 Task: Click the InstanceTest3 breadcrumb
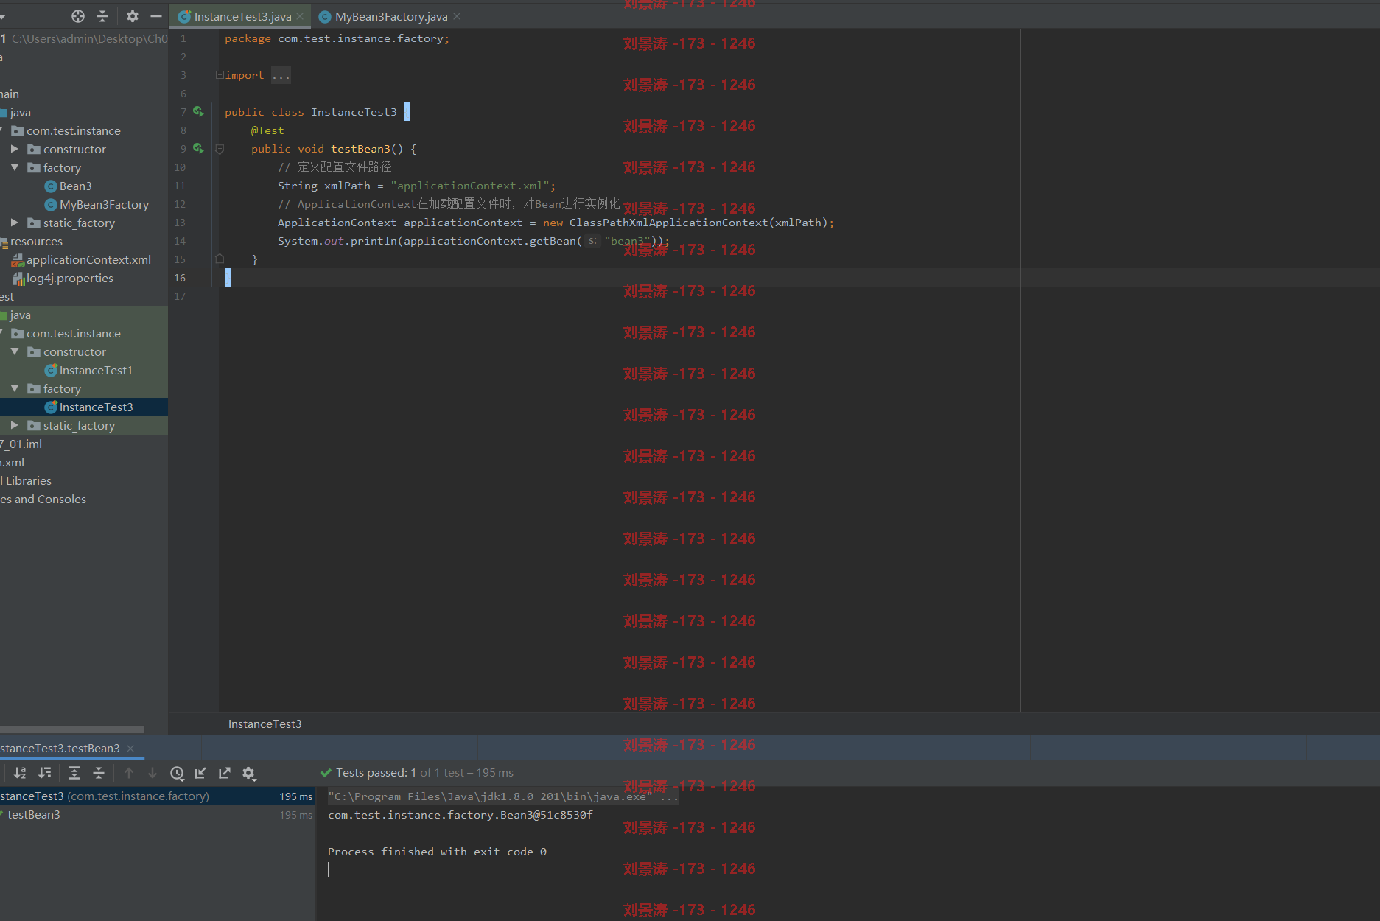click(265, 724)
